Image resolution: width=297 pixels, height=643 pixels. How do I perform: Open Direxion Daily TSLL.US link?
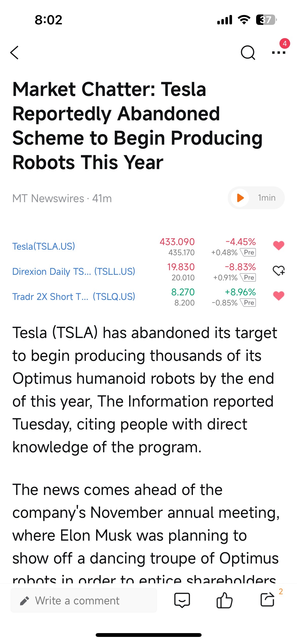pyautogui.click(x=74, y=271)
